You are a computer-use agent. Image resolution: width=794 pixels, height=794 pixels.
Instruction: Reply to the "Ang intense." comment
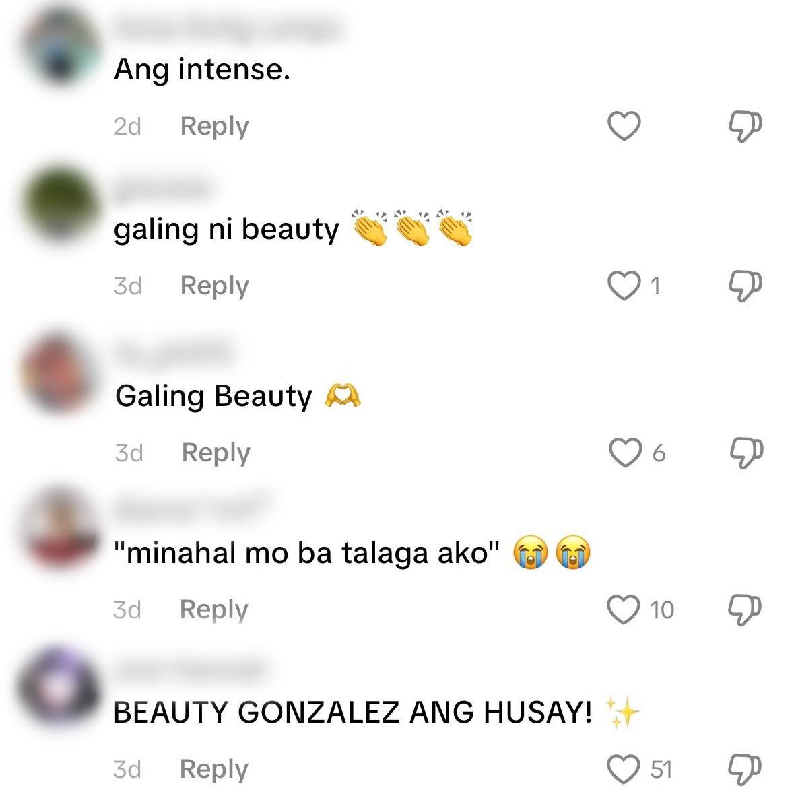point(215,127)
